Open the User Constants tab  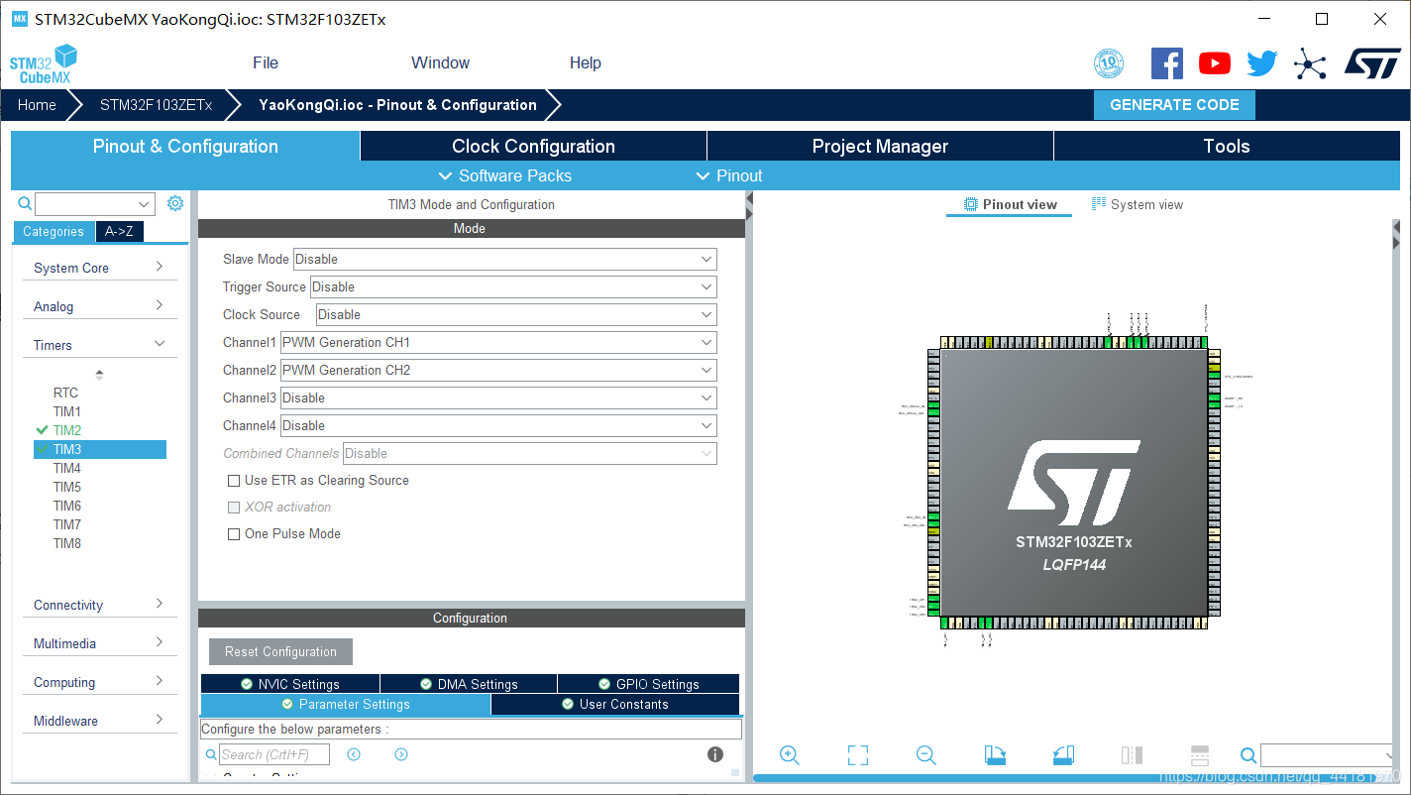615,704
